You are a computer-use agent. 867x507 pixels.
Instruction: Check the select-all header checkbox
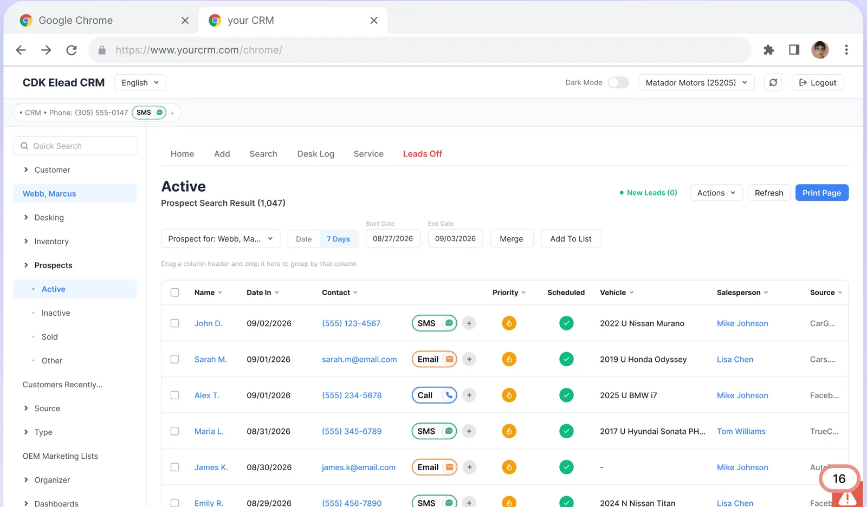coord(175,292)
